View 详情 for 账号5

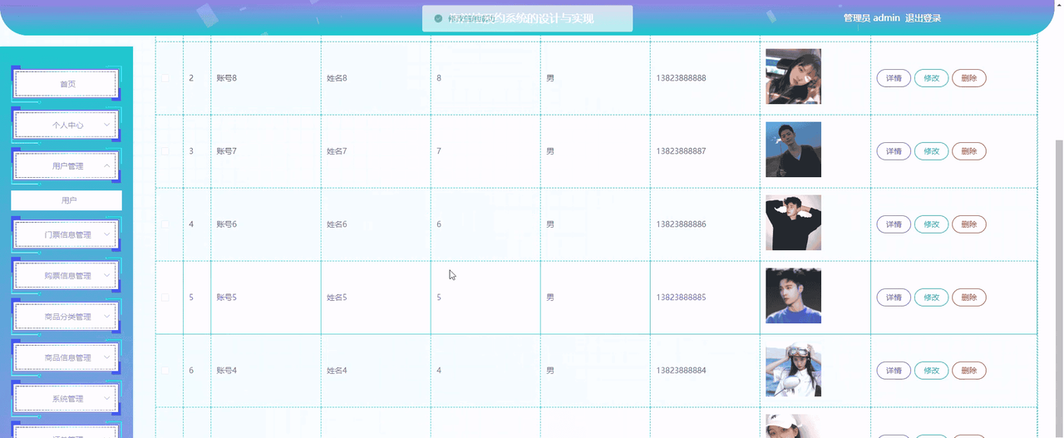tap(894, 298)
